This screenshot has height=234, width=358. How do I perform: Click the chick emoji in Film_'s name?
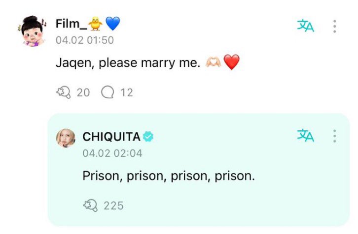(x=95, y=23)
